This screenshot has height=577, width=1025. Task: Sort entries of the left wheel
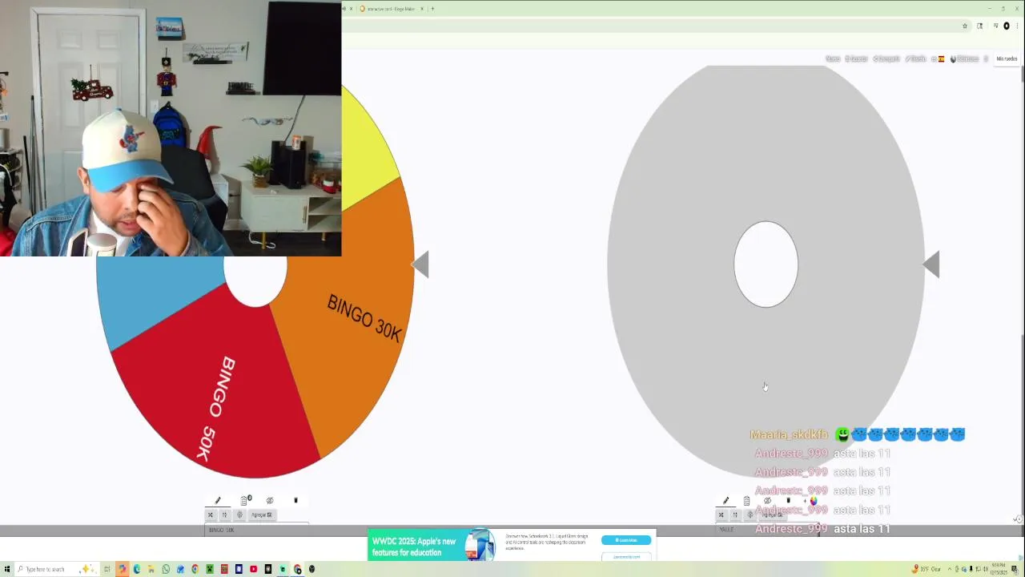point(225,515)
